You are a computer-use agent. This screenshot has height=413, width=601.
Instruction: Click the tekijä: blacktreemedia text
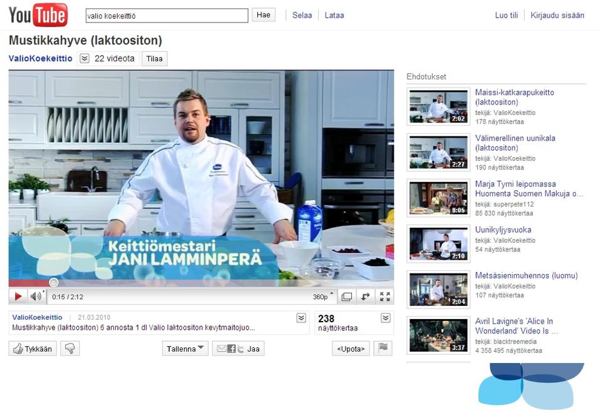(x=506, y=342)
